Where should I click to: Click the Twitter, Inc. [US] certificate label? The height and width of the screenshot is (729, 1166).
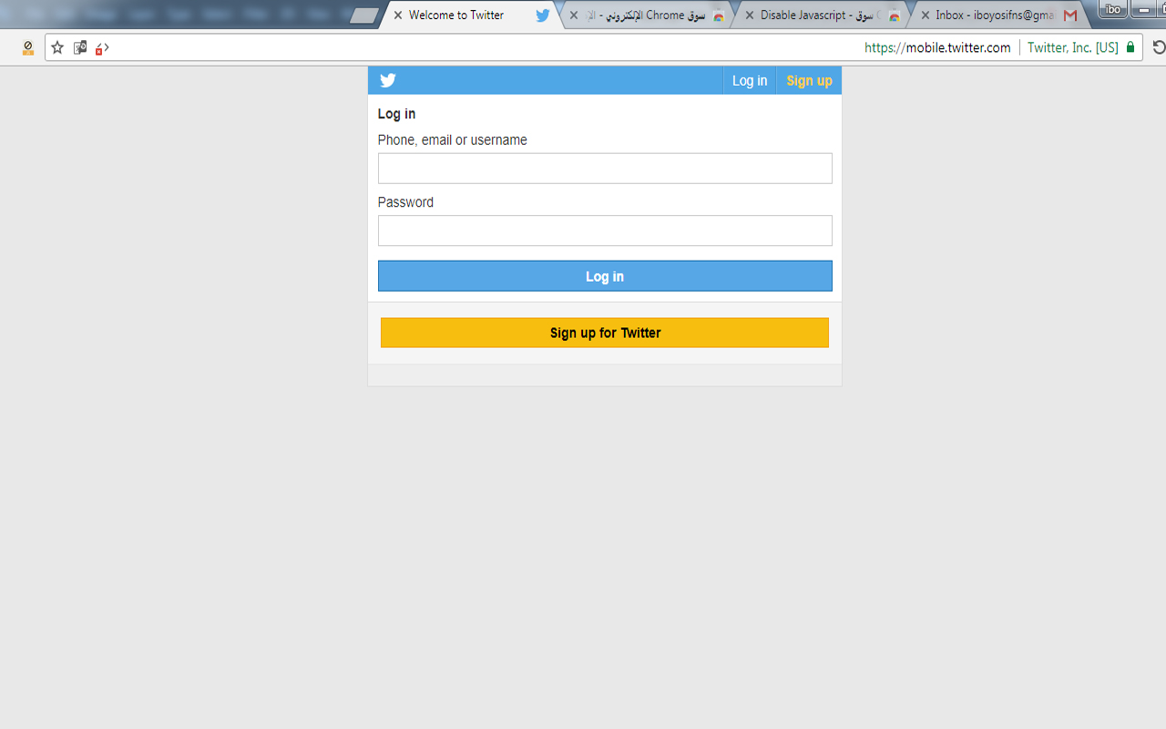click(x=1073, y=47)
